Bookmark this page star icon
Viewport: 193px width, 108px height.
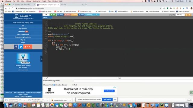coord(160,8)
